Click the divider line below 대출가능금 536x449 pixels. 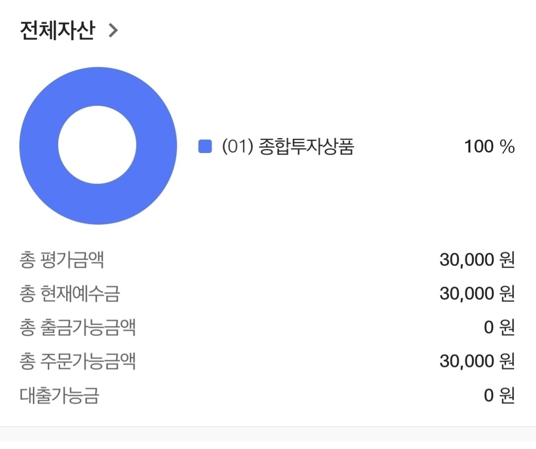click(268, 427)
